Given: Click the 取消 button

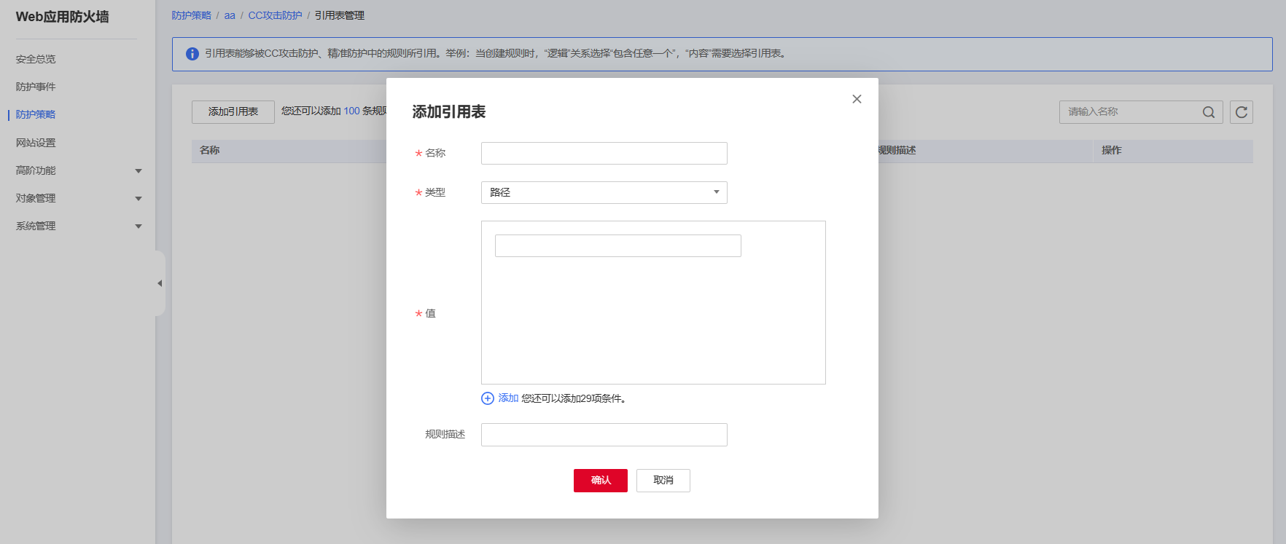Looking at the screenshot, I should pyautogui.click(x=663, y=481).
